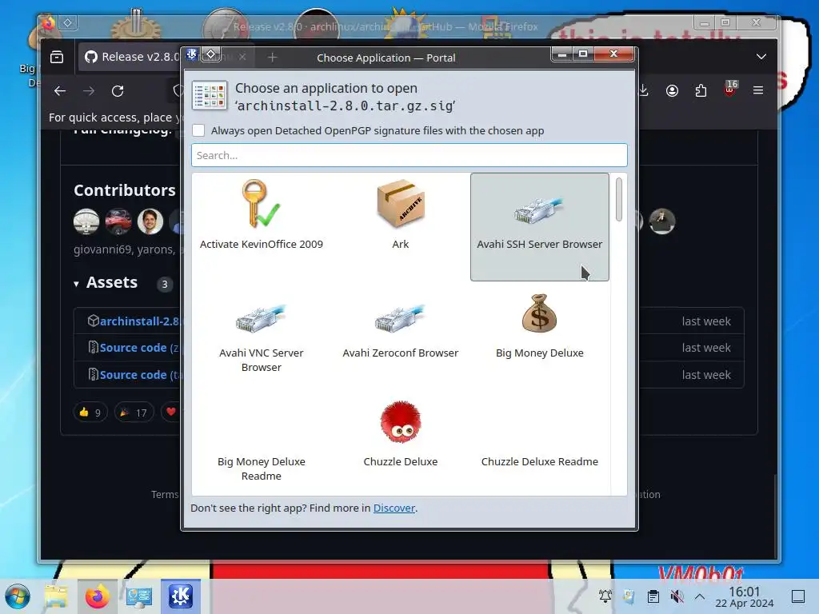
Task: Open Firefox account icon
Action: 672,90
